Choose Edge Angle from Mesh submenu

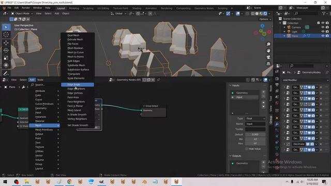[78, 85]
